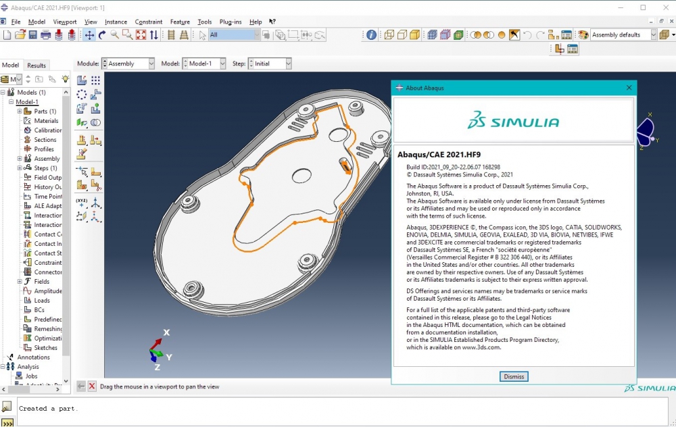Switch to the Results tab
This screenshot has width=676, height=427.
36,66
